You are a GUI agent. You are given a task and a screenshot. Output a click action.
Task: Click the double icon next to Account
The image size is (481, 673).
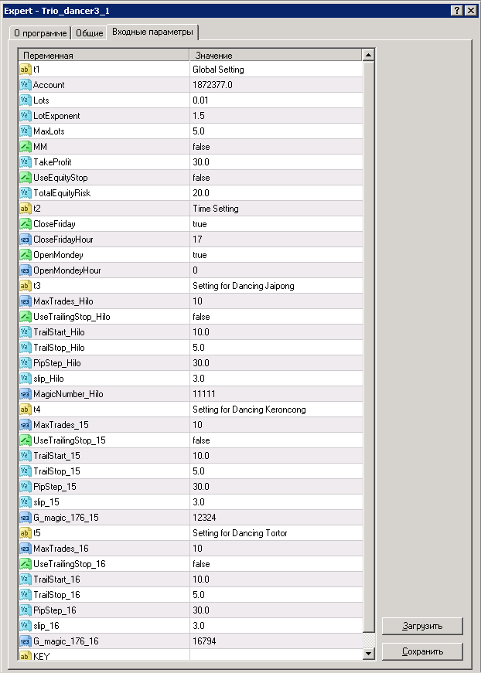click(x=26, y=85)
